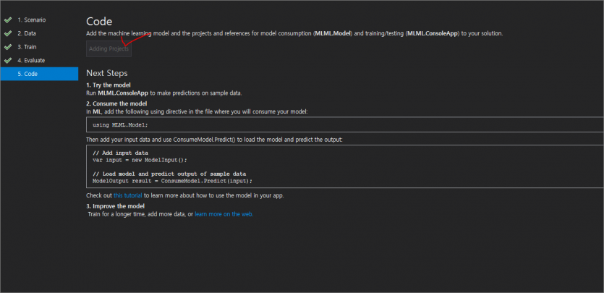The width and height of the screenshot is (604, 293).
Task: Click the '3. Improve the model' heading
Action: [115, 206]
